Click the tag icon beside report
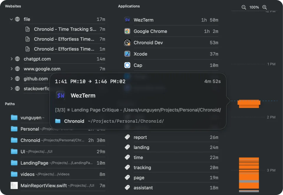 [127, 137]
